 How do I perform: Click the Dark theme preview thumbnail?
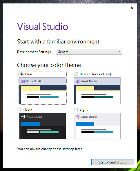coord(43,126)
